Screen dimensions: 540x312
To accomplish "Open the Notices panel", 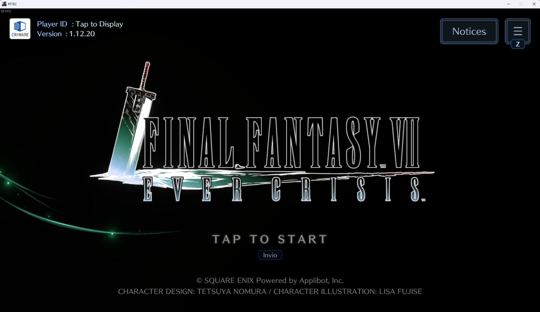I will [x=469, y=31].
